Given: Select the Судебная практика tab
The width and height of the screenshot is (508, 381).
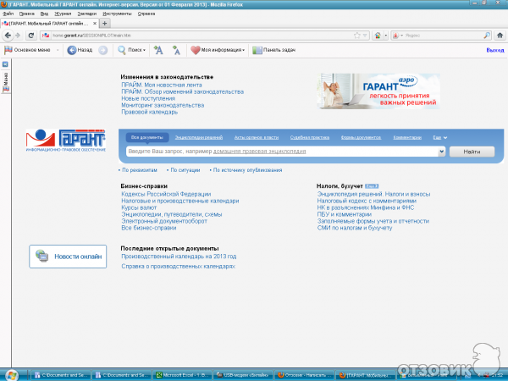Looking at the screenshot, I should [x=310, y=137].
